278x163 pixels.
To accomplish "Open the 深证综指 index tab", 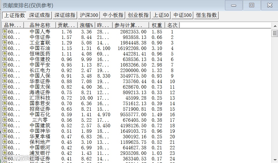I will pyautogui.click(x=65, y=15).
